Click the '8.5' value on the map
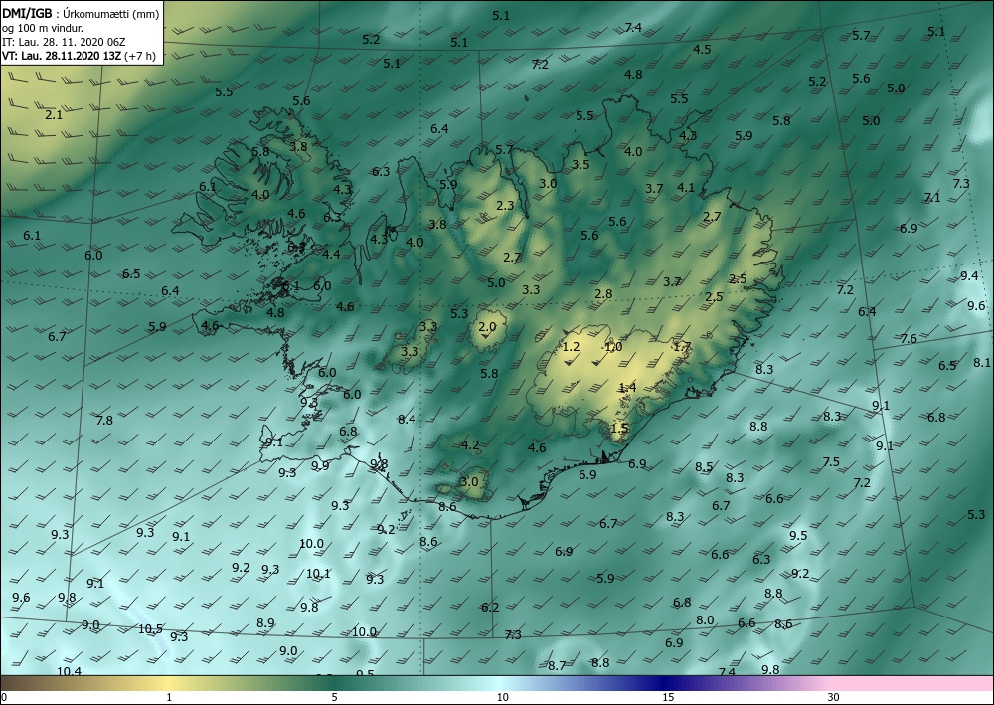This screenshot has width=994, height=705. pyautogui.click(x=704, y=467)
